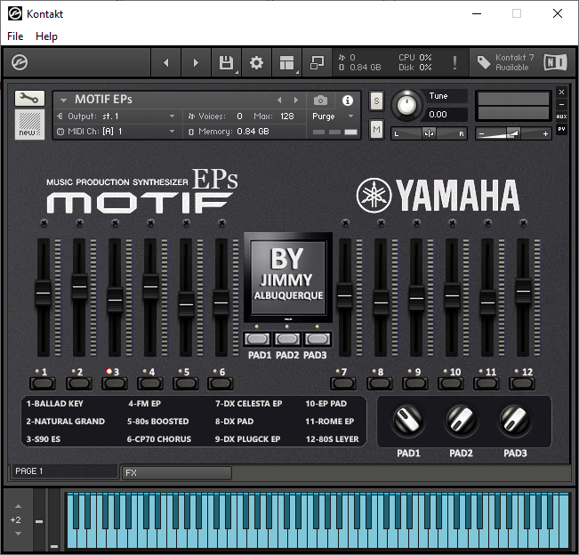
Task: Click the Max voices 128 value
Action: point(287,117)
